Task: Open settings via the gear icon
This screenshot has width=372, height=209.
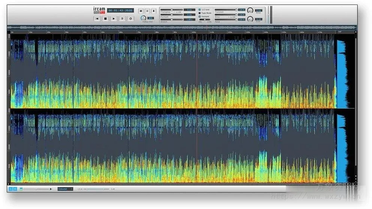Action: (141, 11)
